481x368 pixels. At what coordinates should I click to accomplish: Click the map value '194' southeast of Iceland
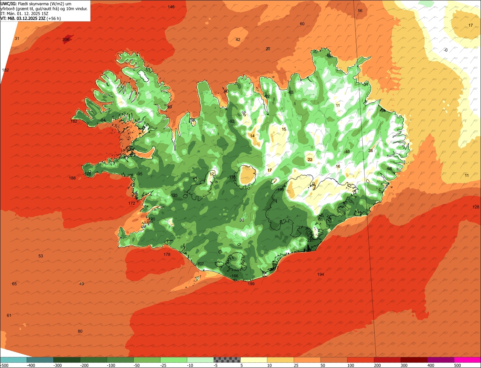321,274
